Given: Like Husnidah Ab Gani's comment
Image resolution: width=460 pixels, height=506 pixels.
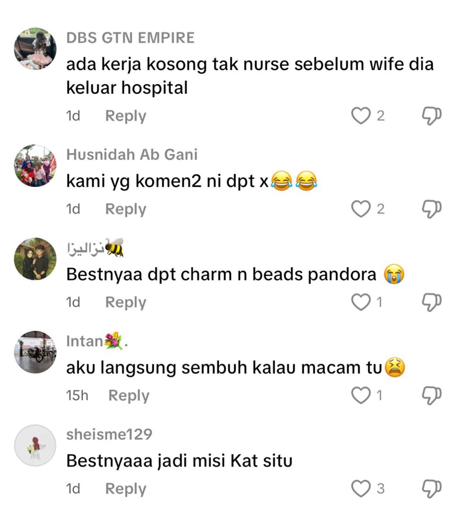Looking at the screenshot, I should tap(360, 209).
